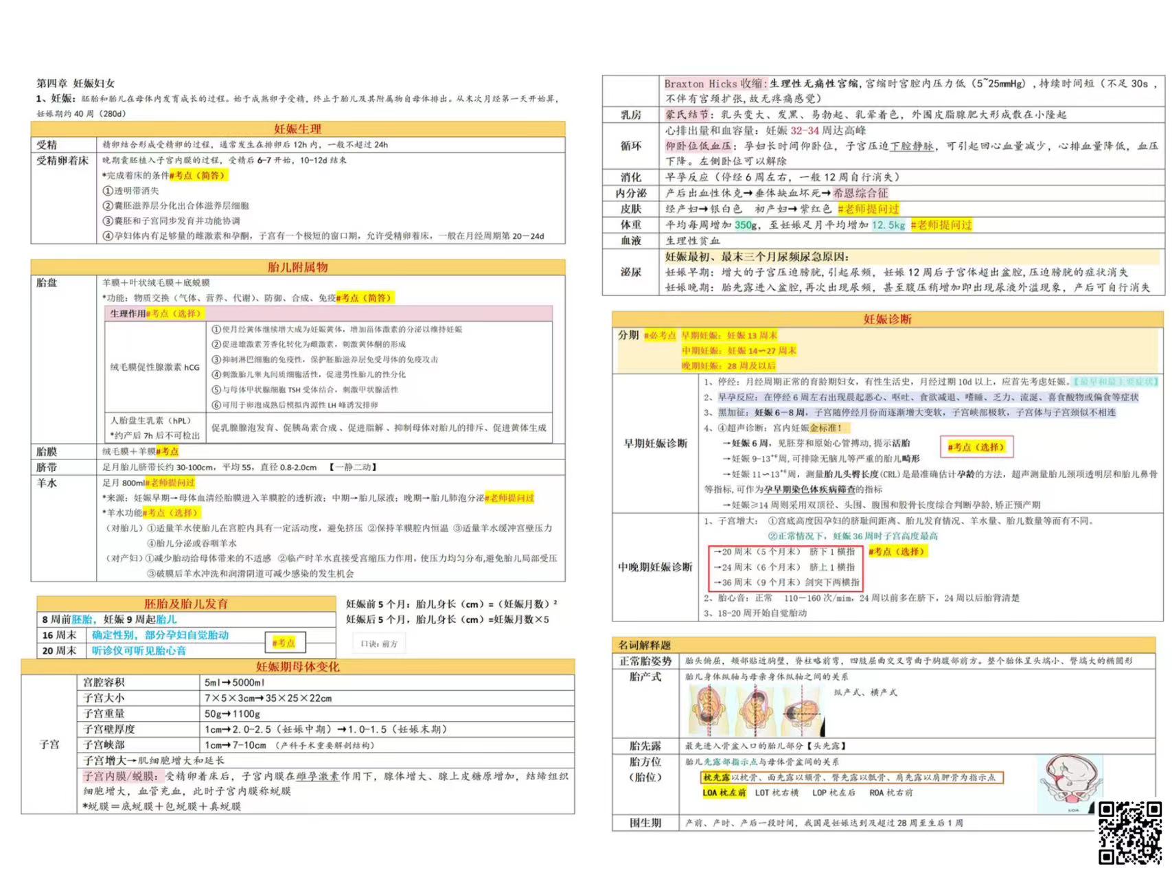Select the "血液" row label
1172x879 pixels.
point(630,240)
